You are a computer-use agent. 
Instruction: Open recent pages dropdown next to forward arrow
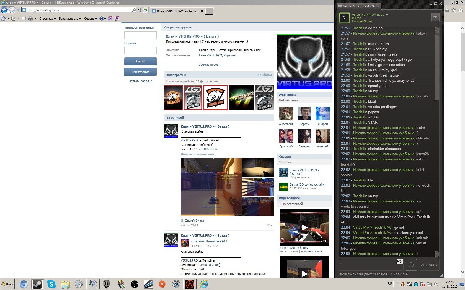click(x=18, y=10)
